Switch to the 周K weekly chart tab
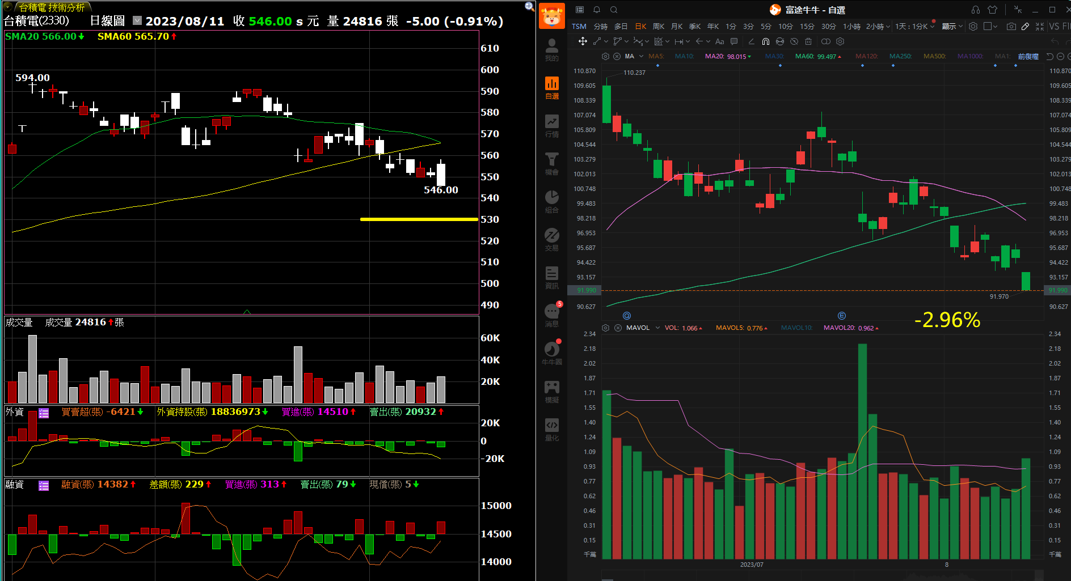 coord(658,26)
